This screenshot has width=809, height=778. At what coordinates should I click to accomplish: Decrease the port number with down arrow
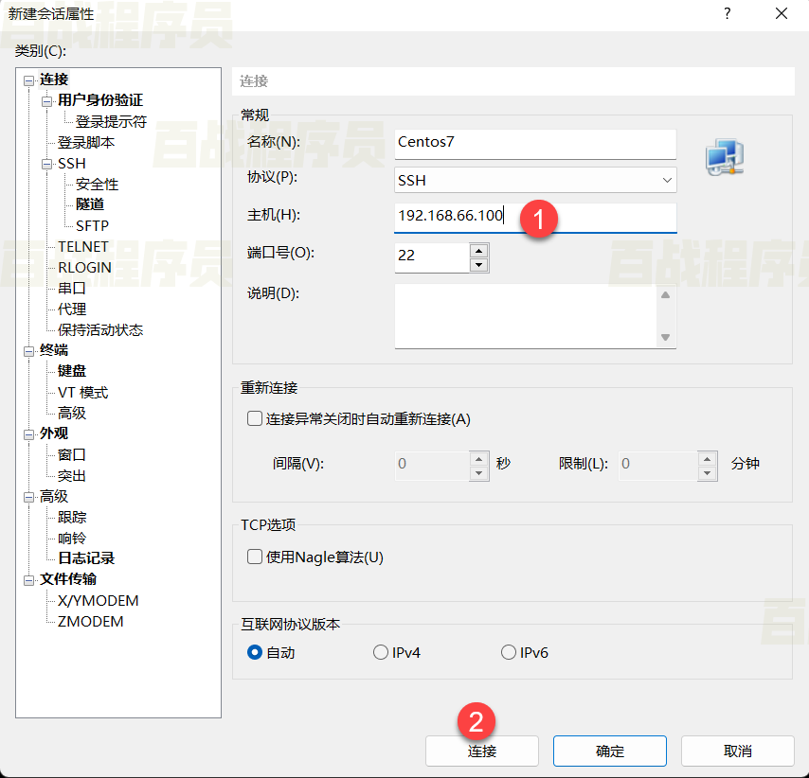(478, 265)
